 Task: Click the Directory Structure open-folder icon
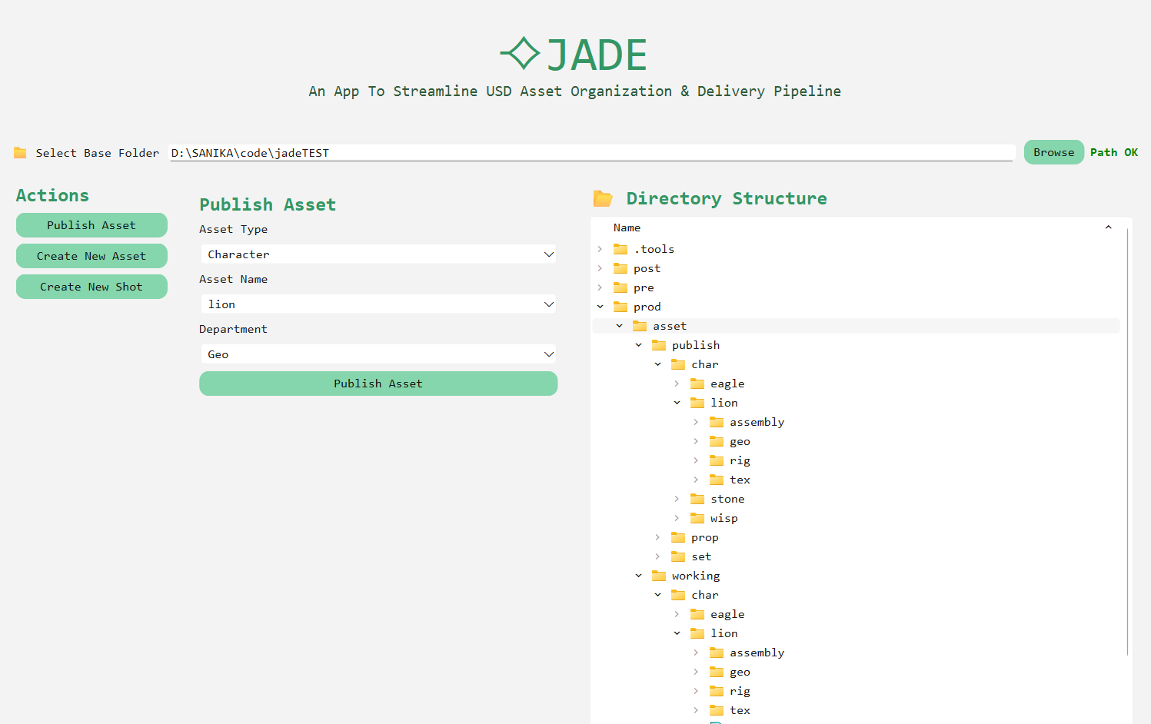tap(603, 199)
